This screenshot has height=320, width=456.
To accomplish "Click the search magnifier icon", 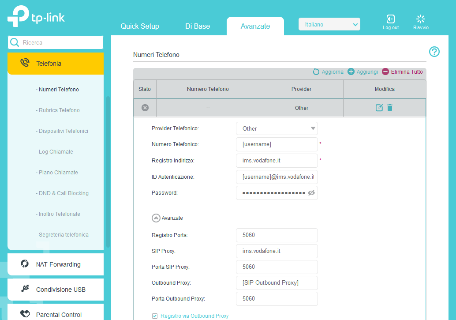I will point(15,42).
